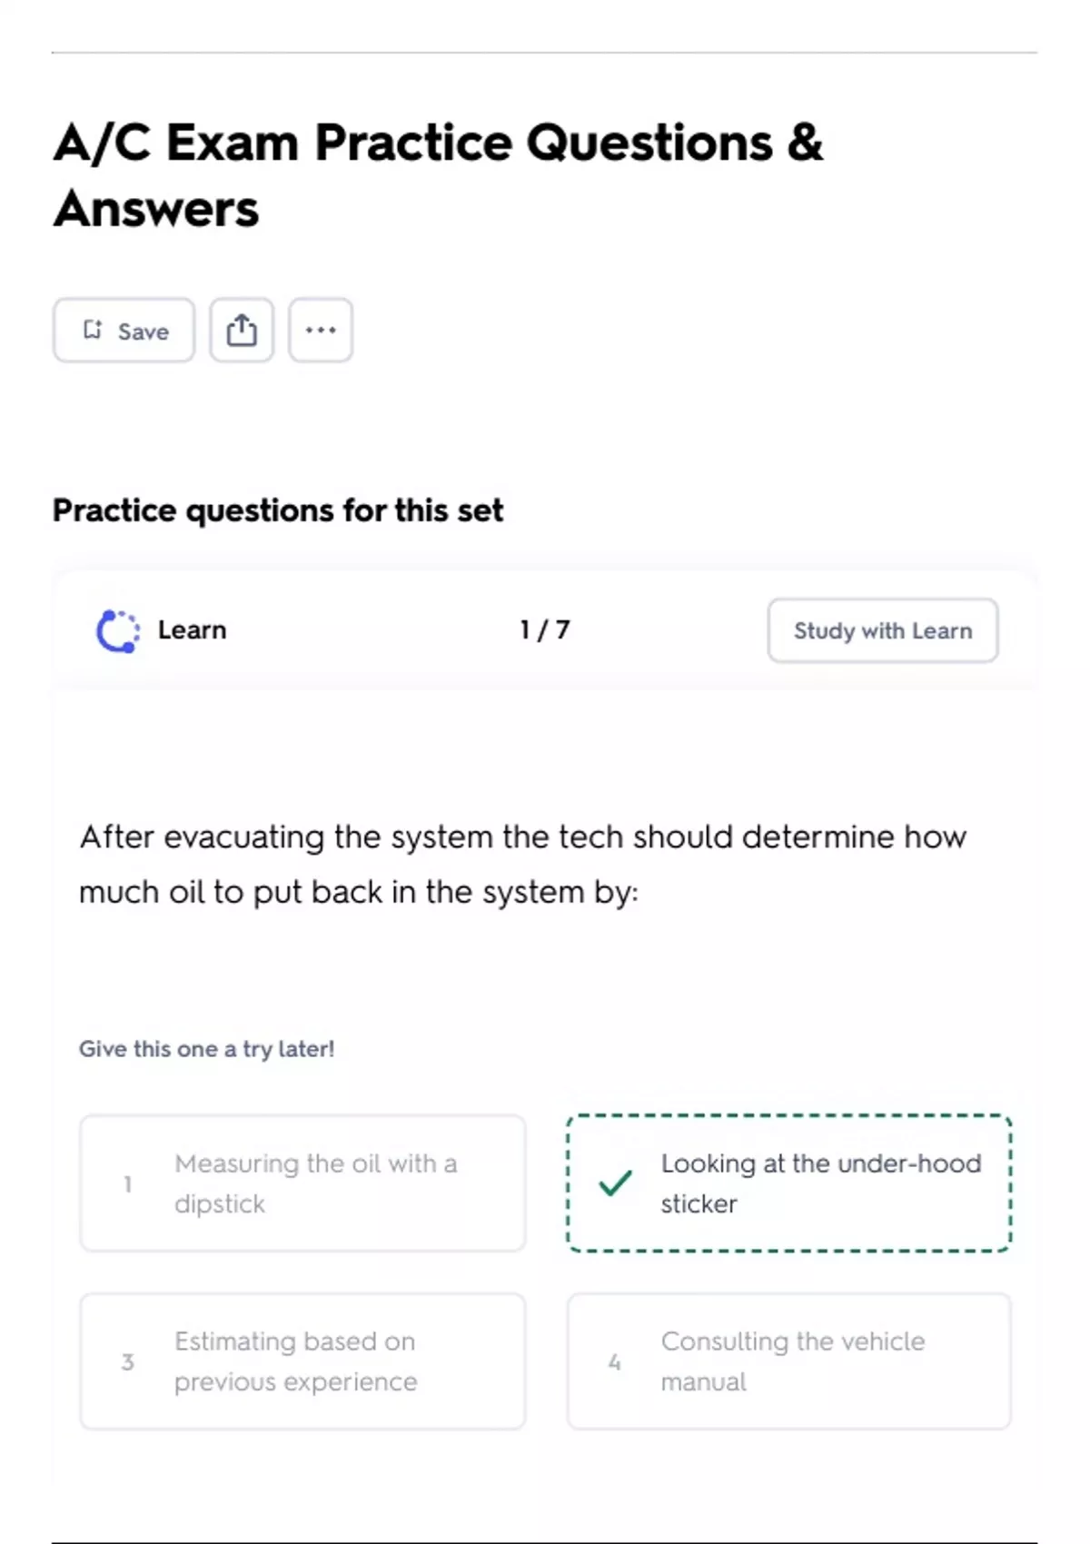Image resolution: width=1090 pixels, height=1544 pixels.
Task: Choose Consulting the vehicle manual option
Action: [x=789, y=1361]
